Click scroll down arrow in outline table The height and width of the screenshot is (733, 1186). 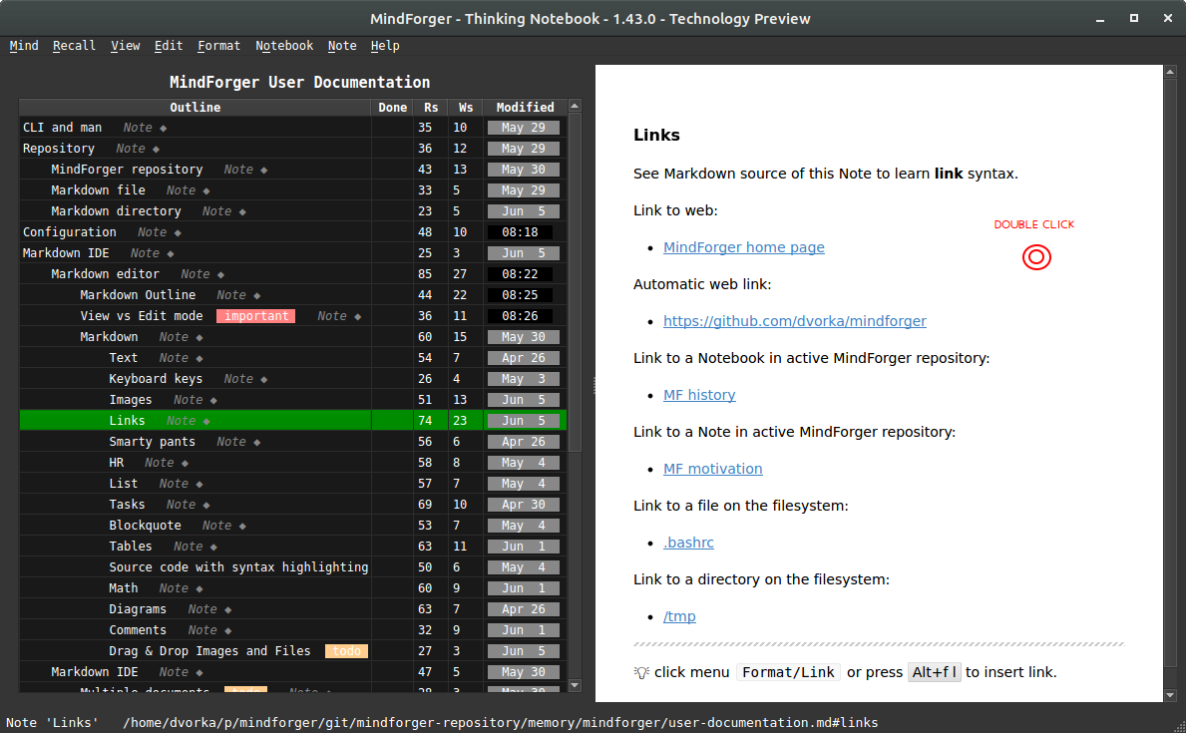[575, 685]
